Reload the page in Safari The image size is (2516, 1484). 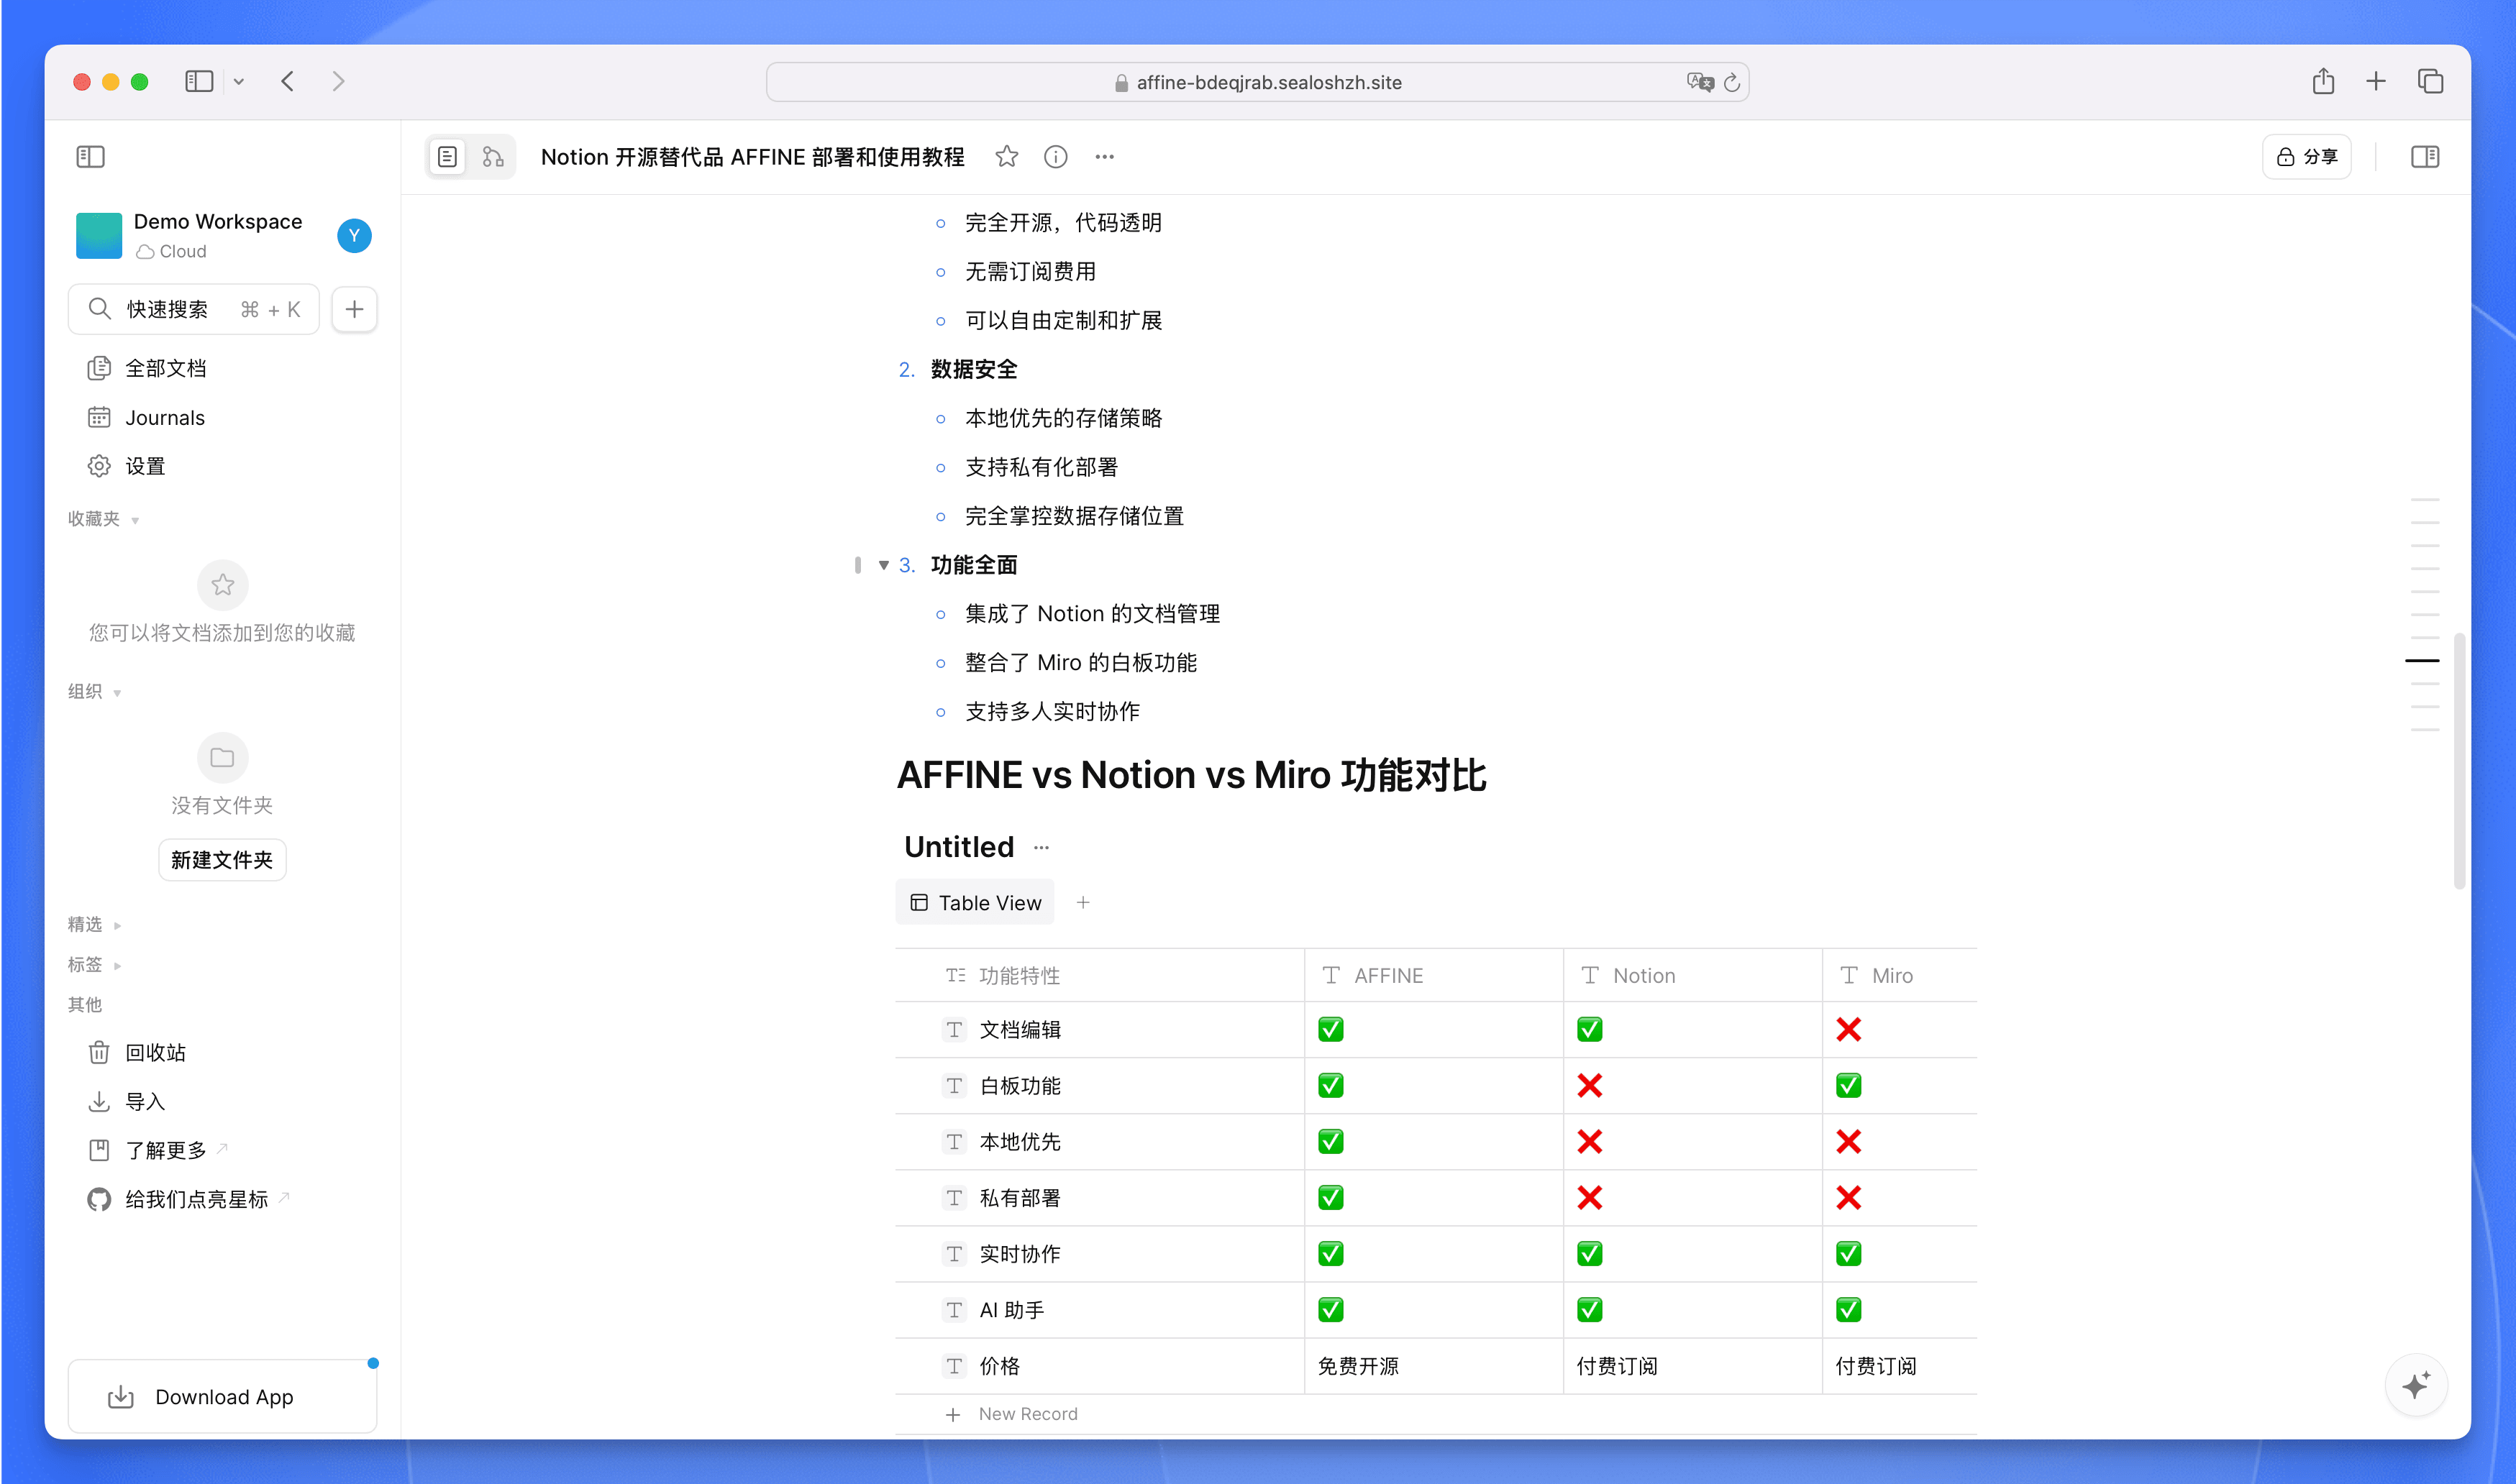click(1733, 82)
